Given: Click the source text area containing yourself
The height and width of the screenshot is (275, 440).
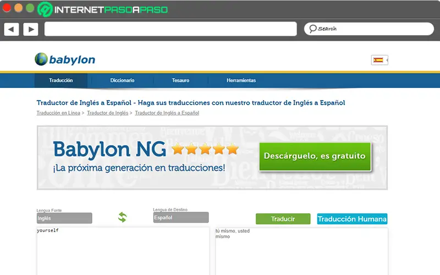Looking at the screenshot, I should 123,251.
